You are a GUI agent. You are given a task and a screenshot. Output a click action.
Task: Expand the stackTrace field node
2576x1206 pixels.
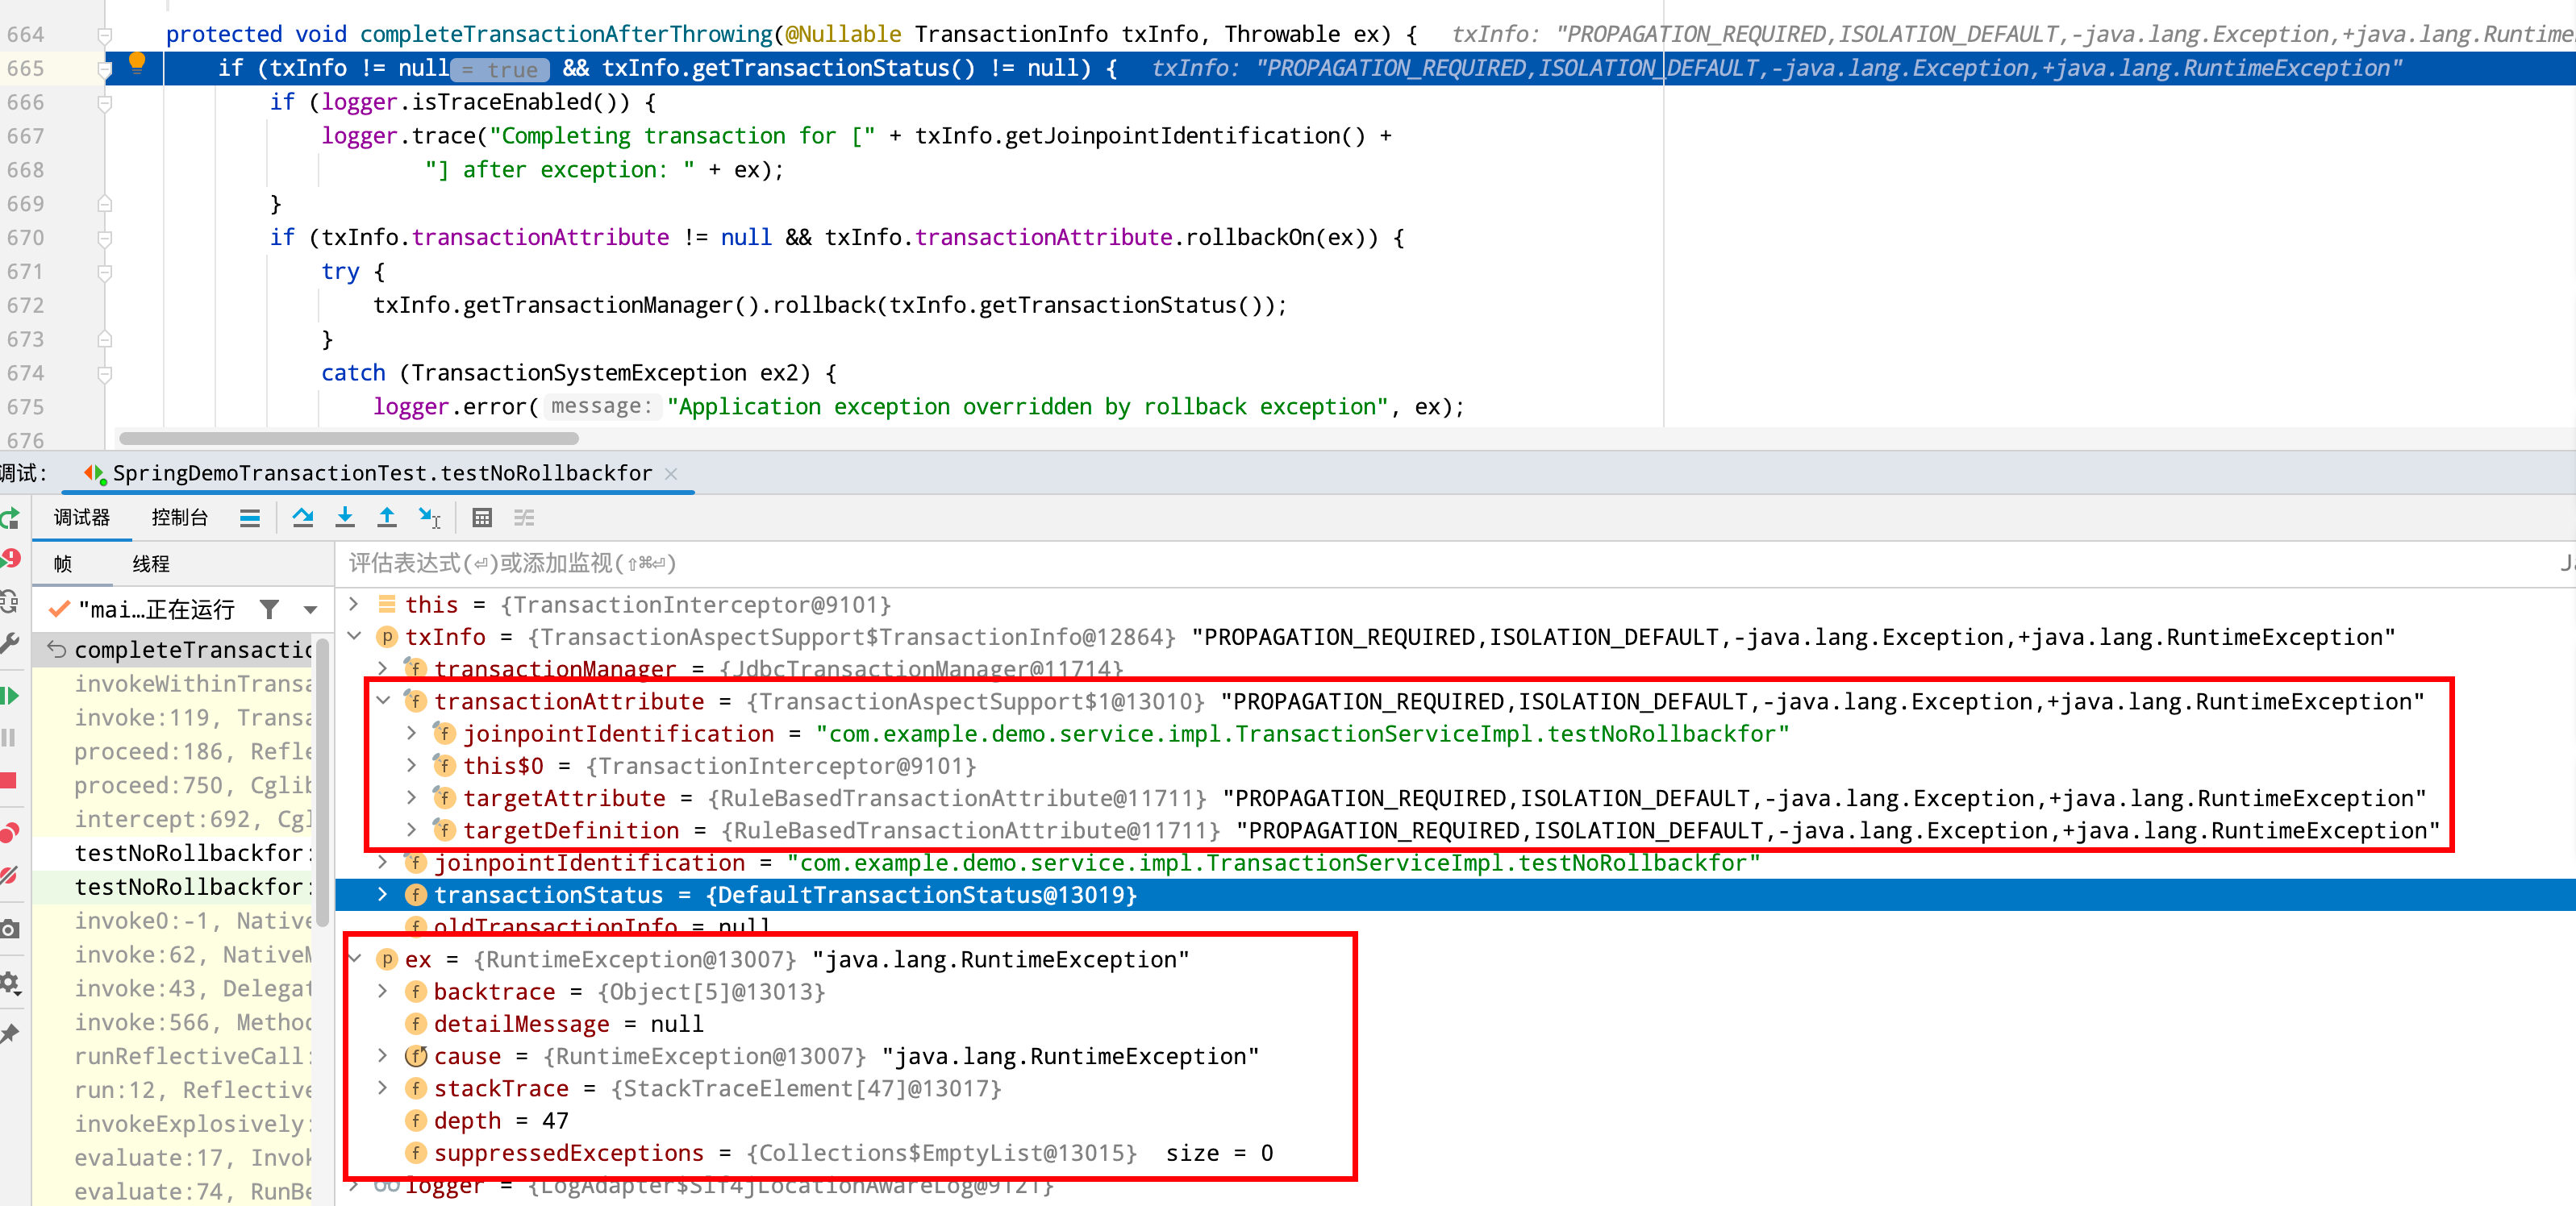coord(382,1088)
